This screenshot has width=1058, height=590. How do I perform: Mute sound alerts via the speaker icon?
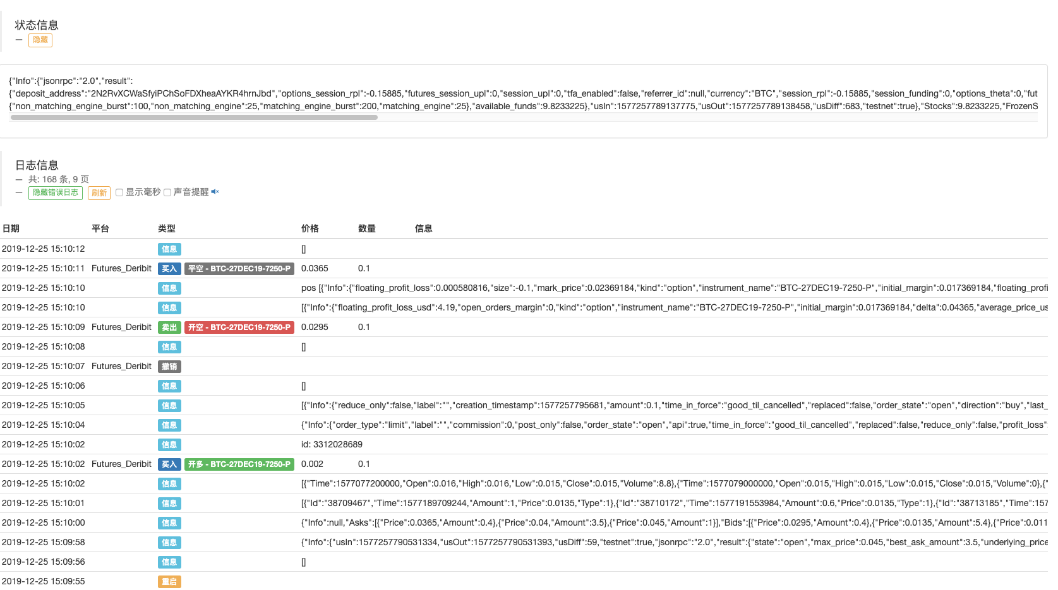215,192
